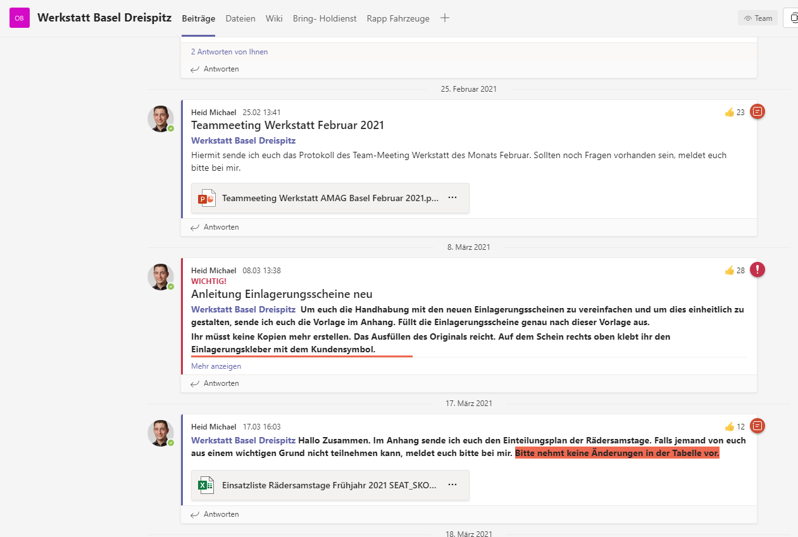Click the Team visibility button

coord(757,18)
